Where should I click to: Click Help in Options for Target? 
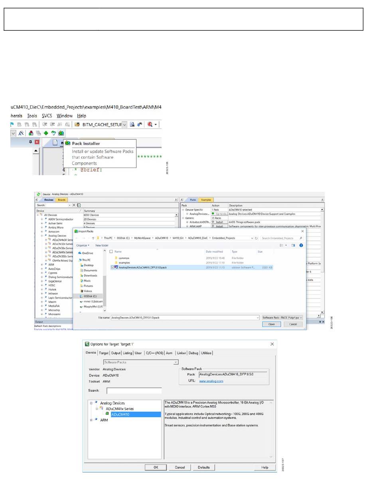[x=265, y=467]
